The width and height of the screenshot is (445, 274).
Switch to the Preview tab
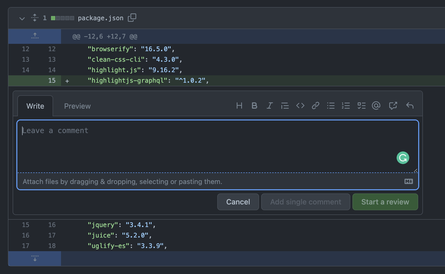point(77,106)
